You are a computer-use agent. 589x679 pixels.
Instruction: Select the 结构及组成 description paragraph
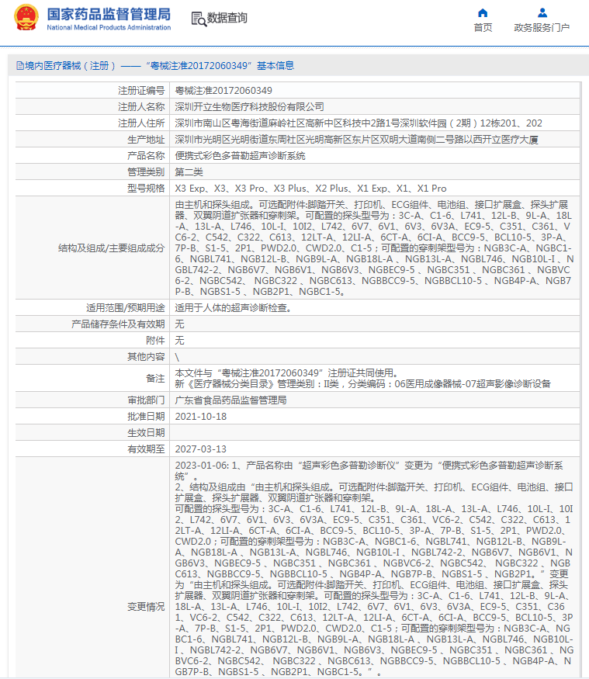click(x=375, y=248)
